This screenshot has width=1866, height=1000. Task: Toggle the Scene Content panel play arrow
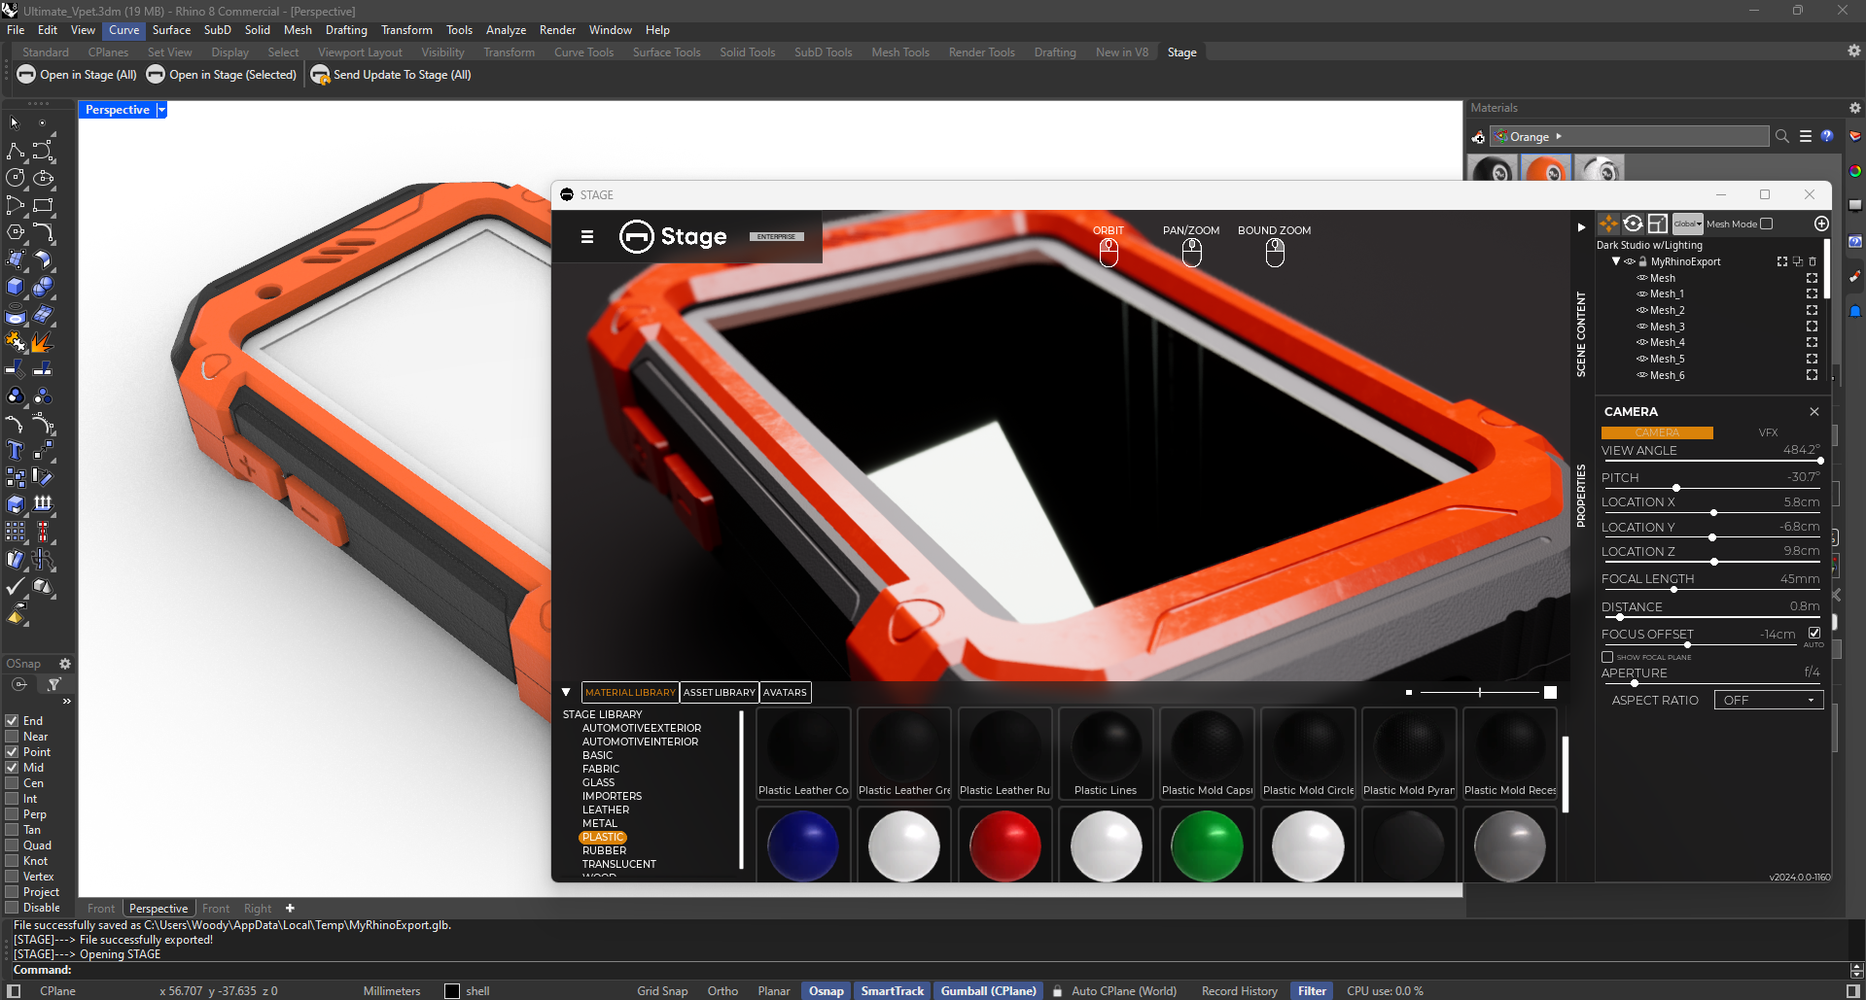click(1581, 227)
